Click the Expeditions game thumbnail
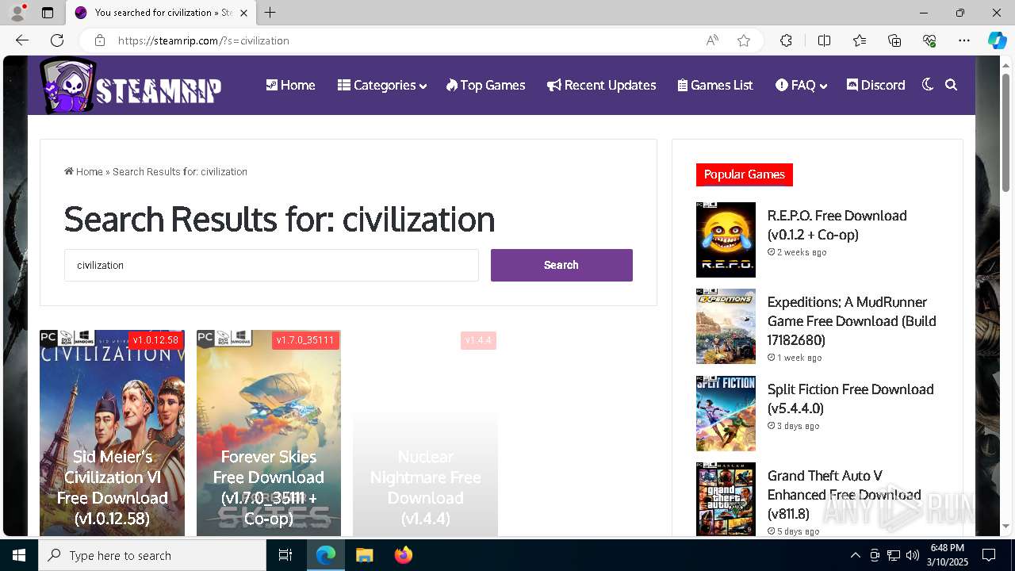Screen dimensions: 1015x571 click(x=726, y=327)
